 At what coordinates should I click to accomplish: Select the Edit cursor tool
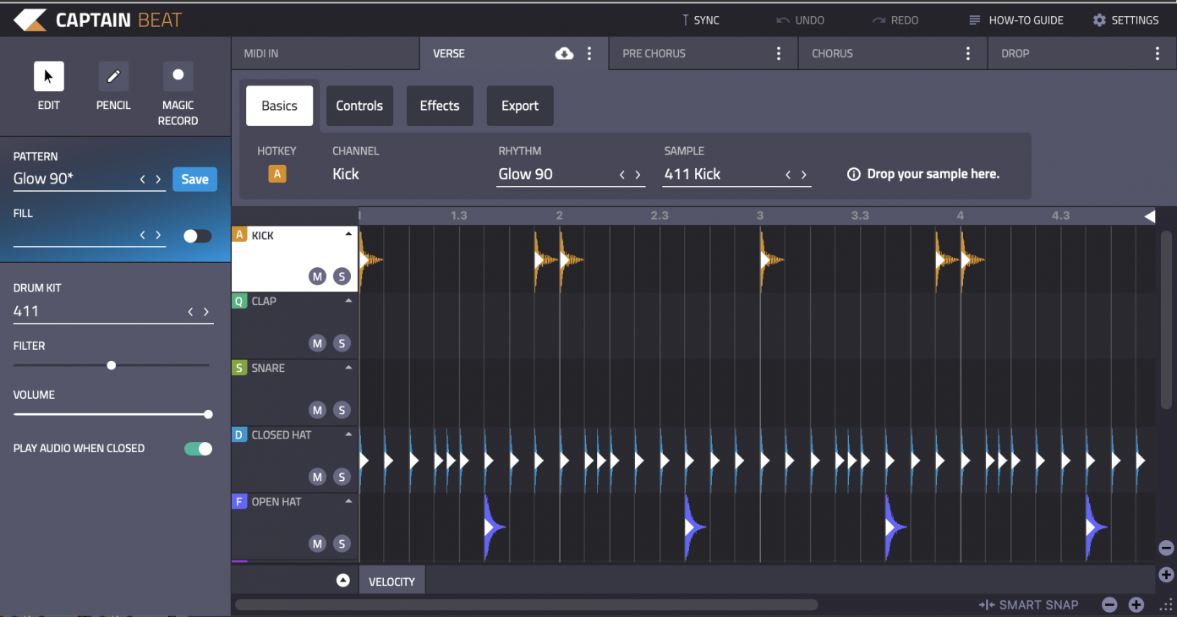(49, 77)
